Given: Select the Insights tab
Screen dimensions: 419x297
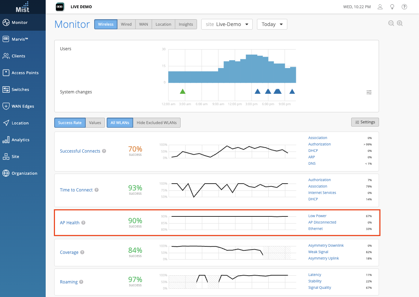Looking at the screenshot, I should click(x=186, y=24).
